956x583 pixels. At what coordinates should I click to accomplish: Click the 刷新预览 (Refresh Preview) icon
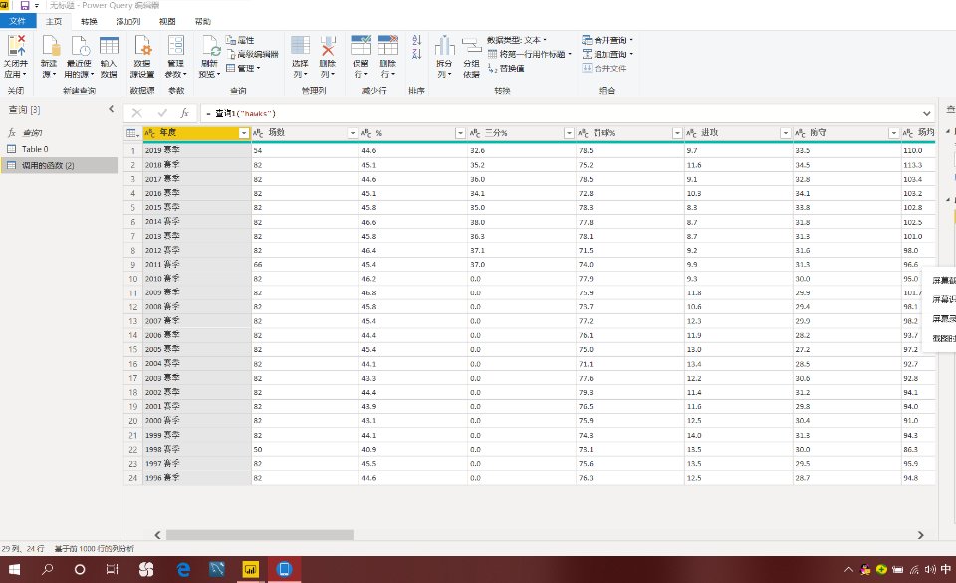tap(210, 46)
